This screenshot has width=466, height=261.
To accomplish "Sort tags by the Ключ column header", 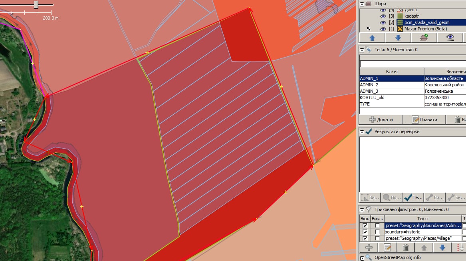I will [x=392, y=72].
